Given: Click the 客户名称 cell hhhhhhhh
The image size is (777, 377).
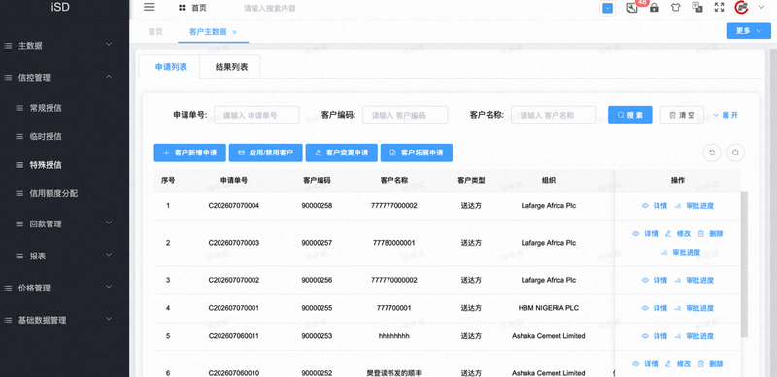Looking at the screenshot, I should (x=394, y=336).
